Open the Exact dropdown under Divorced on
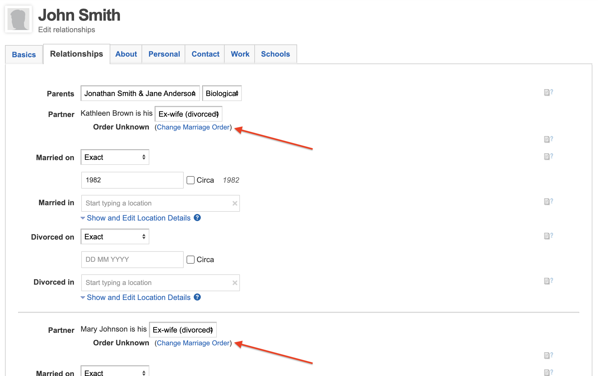The height and width of the screenshot is (376, 598). click(x=115, y=236)
